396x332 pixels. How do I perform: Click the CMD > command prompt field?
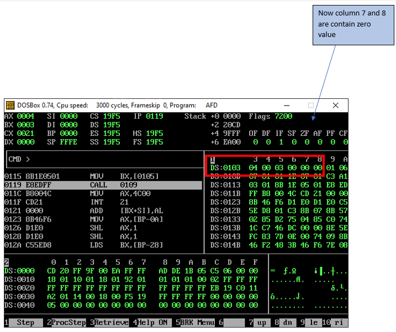click(105, 160)
